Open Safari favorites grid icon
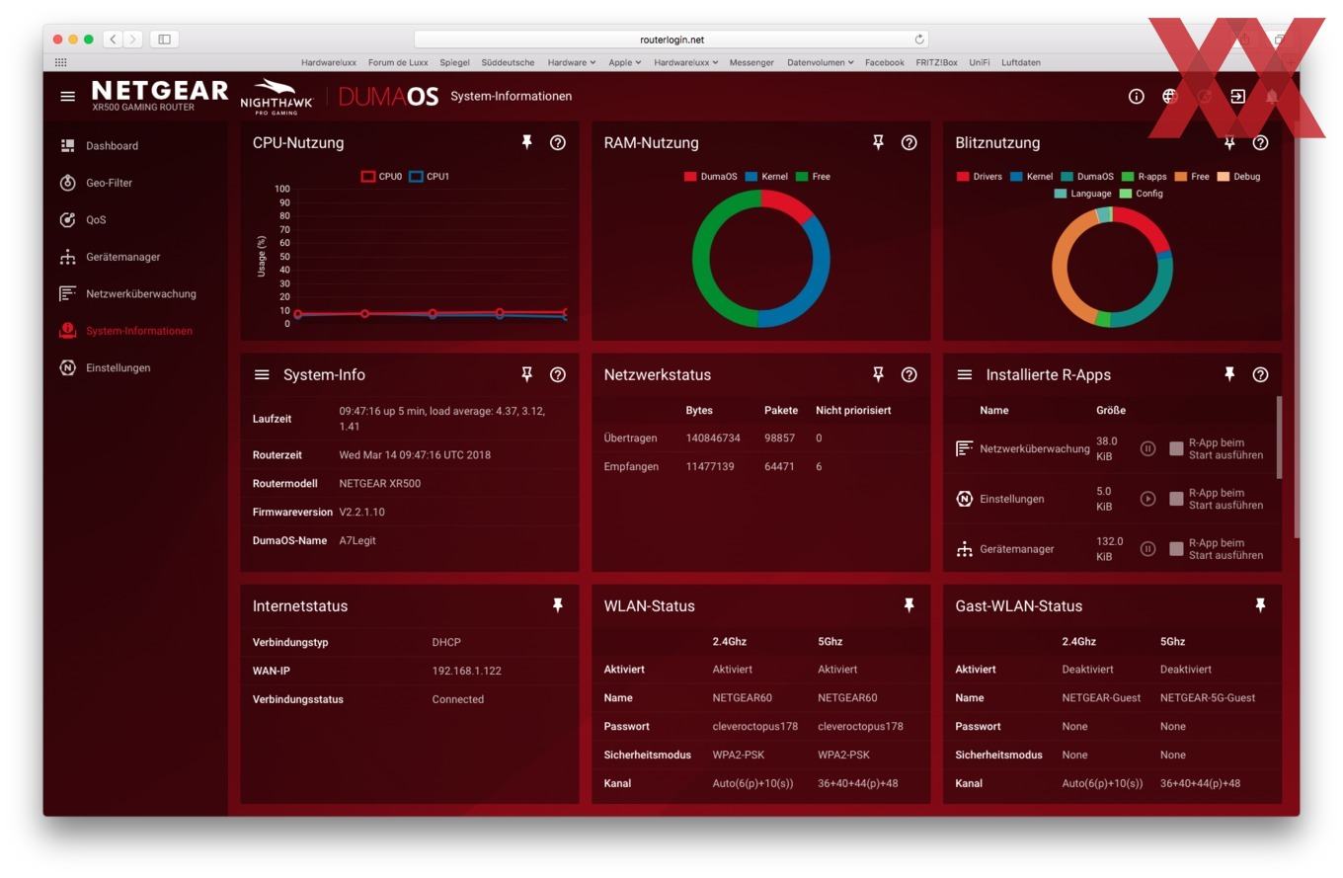This screenshot has width=1343, height=878. (61, 62)
